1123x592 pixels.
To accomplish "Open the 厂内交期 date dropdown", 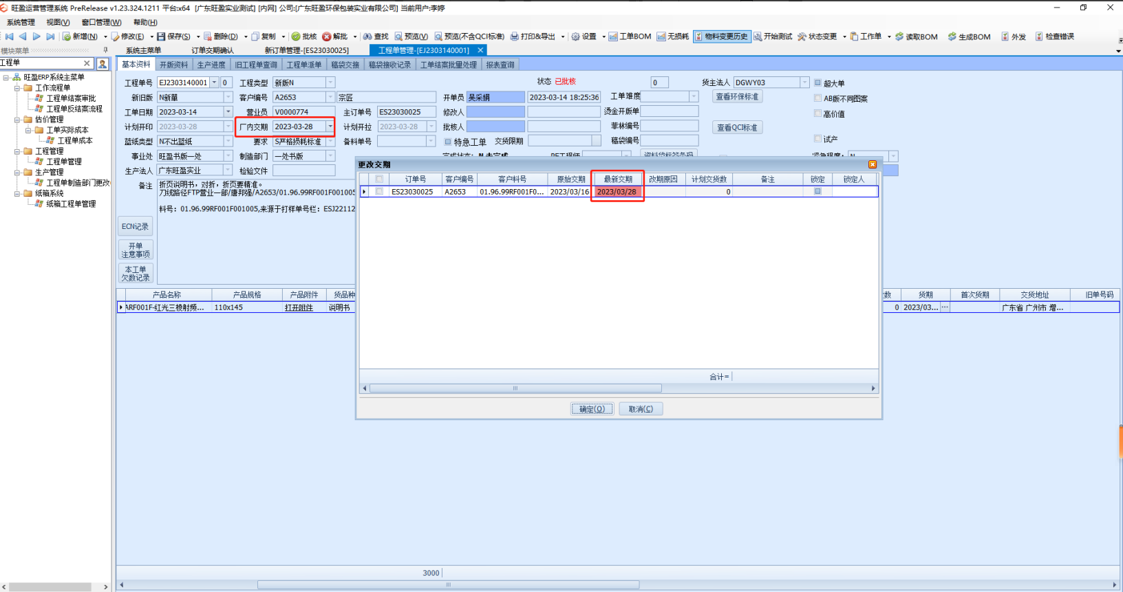I will [x=330, y=127].
